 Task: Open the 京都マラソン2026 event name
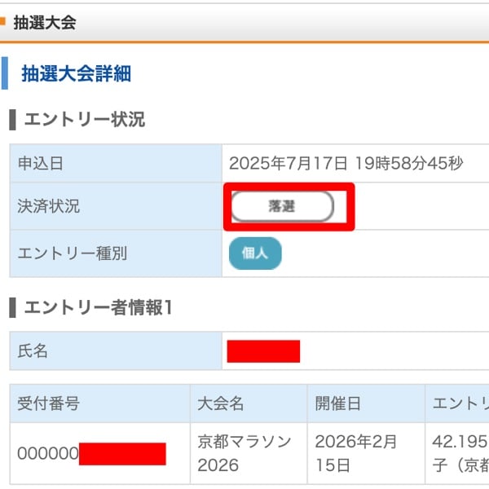coord(244,453)
